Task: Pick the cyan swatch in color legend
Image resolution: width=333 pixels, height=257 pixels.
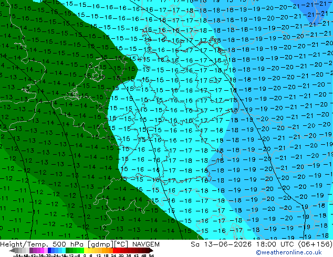Action: (x=64, y=250)
